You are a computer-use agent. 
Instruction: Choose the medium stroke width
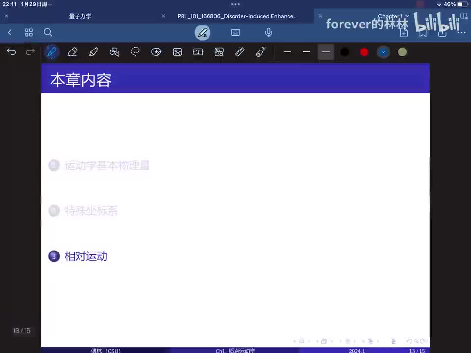click(306, 52)
